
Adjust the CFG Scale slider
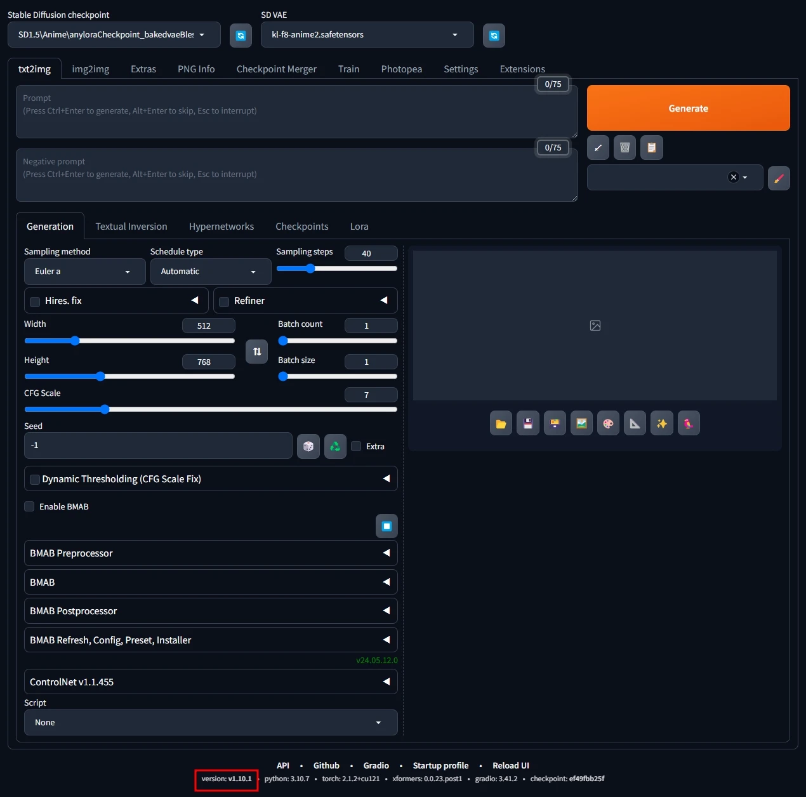pyautogui.click(x=211, y=409)
